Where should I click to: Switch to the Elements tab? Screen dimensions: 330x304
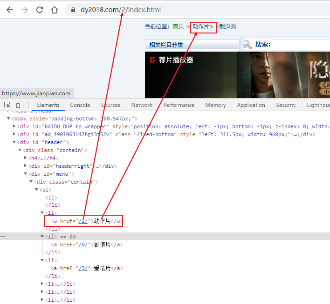tap(48, 105)
